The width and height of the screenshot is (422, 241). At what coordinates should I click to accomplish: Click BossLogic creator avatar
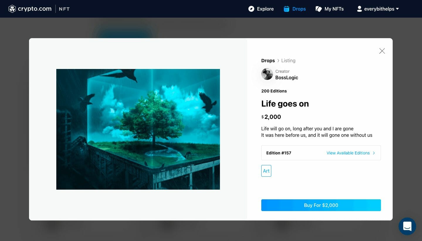(x=267, y=74)
